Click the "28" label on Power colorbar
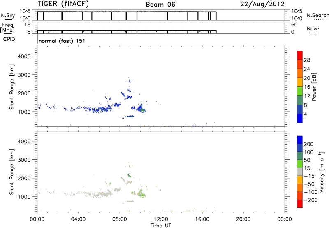 coord(307,60)
